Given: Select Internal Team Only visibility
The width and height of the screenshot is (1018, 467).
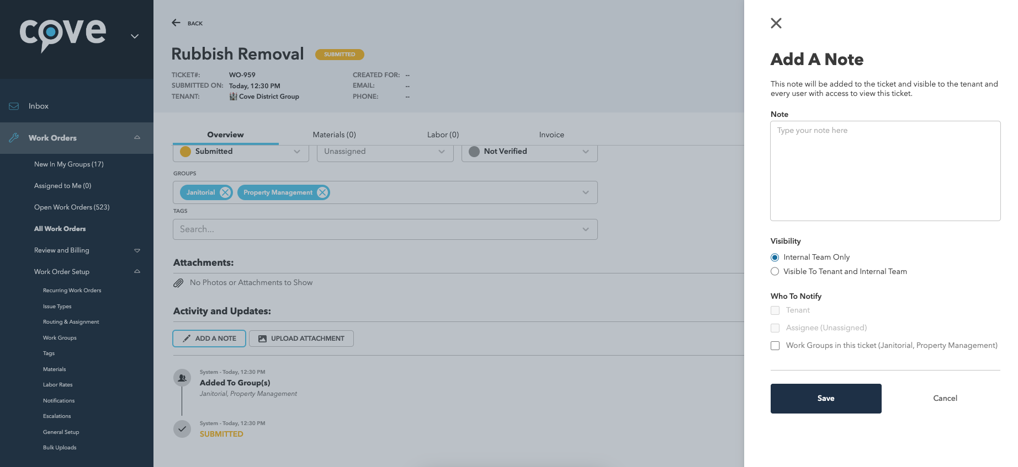Looking at the screenshot, I should click(775, 257).
